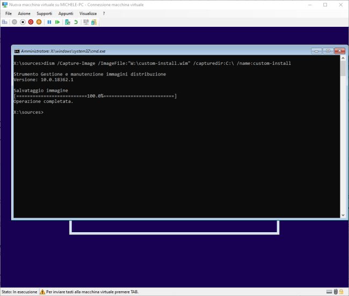
Task: Click the 'Operazione completata.' text
Action: (x=43, y=101)
